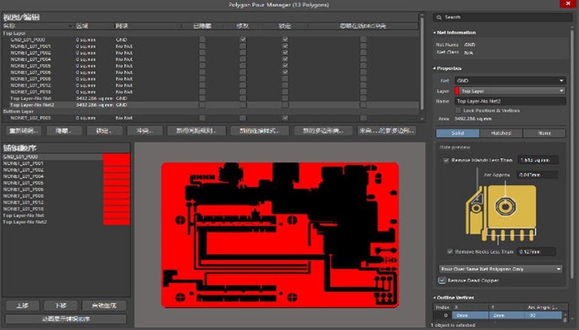Collapse the Net Information section
Image resolution: width=579 pixels, height=330 pixels.
pos(435,32)
